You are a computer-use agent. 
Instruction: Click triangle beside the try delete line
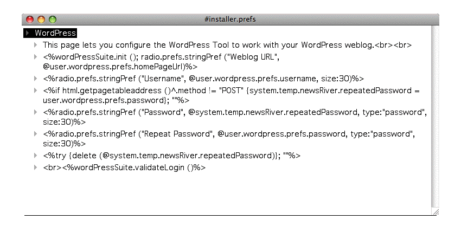coord(36,156)
